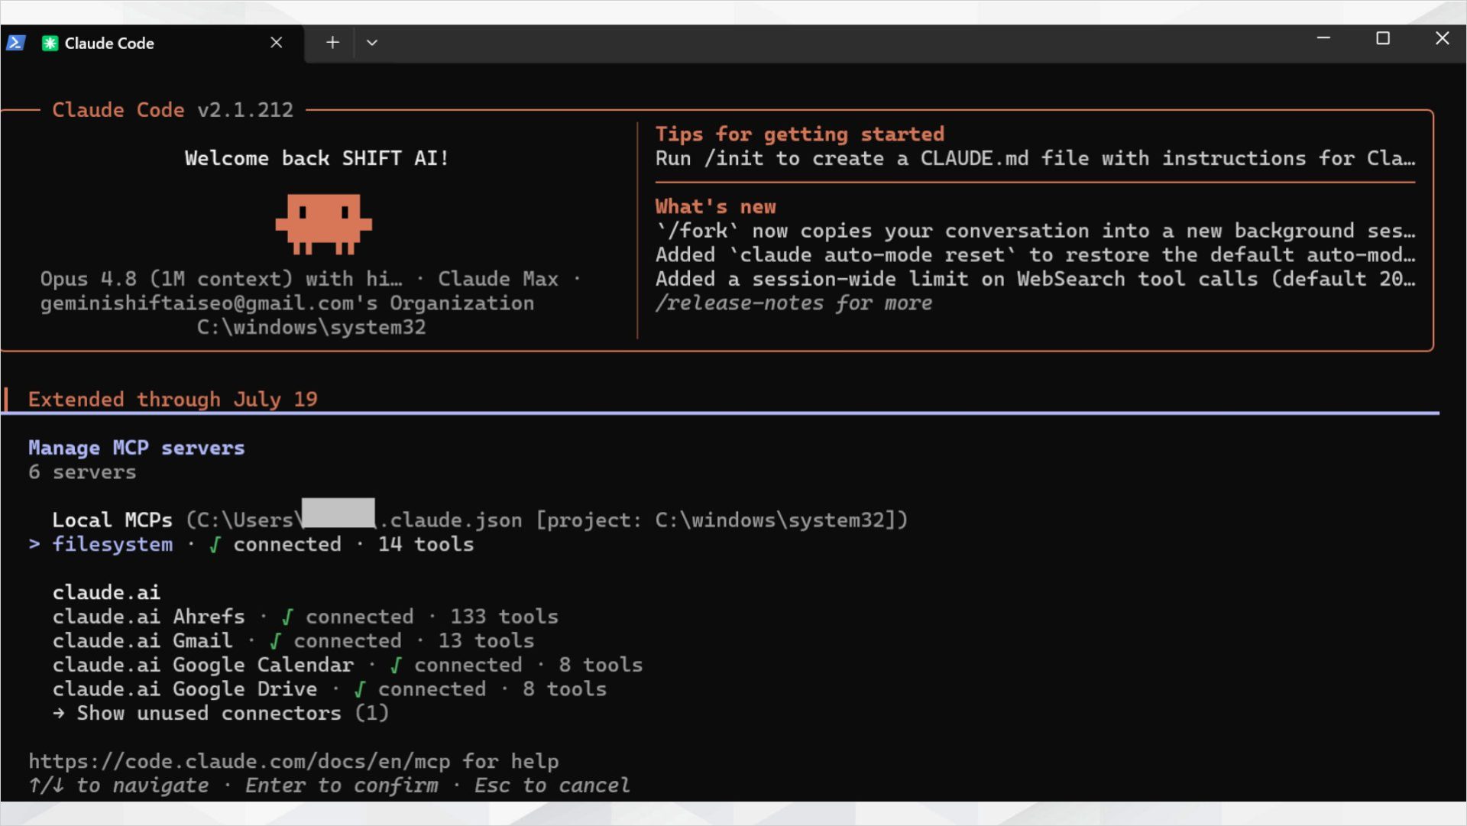Screen dimensions: 1467x826
Task: Select claude.ai Ahrefs server row
Action: click(305, 617)
